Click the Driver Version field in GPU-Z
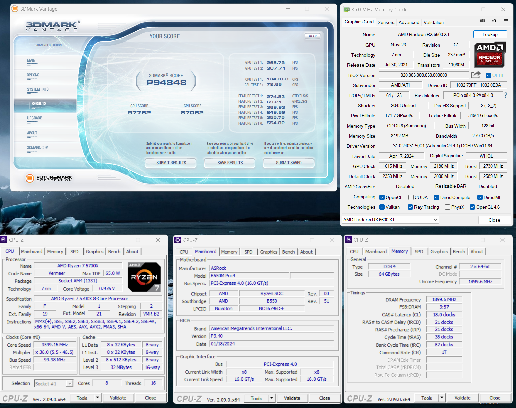This screenshot has height=408, width=516. [442, 146]
